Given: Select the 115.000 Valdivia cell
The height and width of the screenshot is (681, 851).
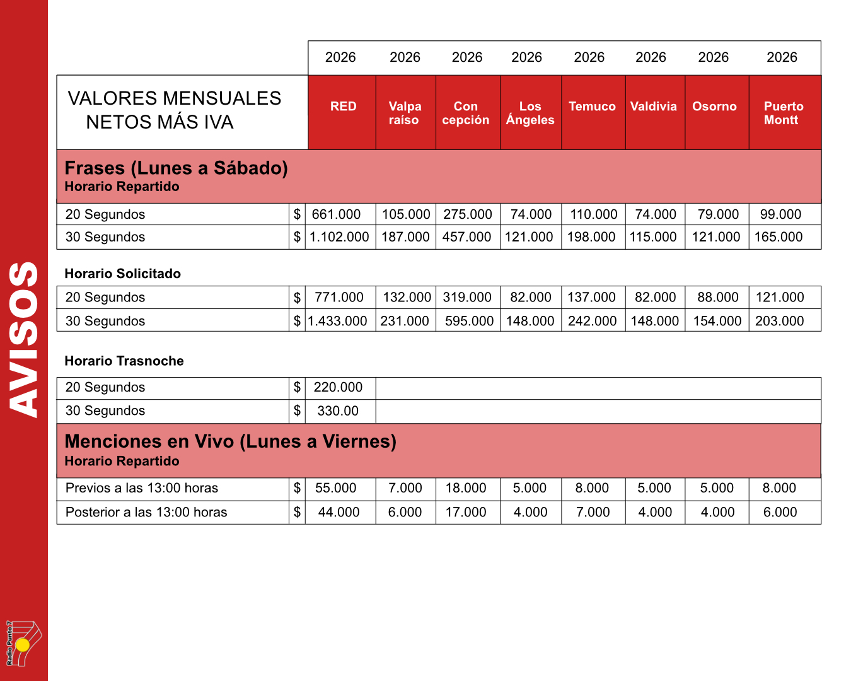Looking at the screenshot, I should tap(655, 237).
